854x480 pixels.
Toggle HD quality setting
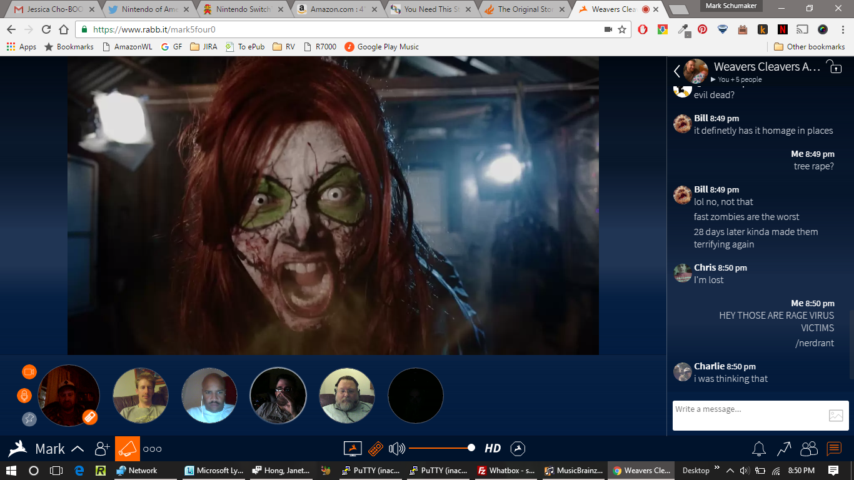tap(493, 448)
